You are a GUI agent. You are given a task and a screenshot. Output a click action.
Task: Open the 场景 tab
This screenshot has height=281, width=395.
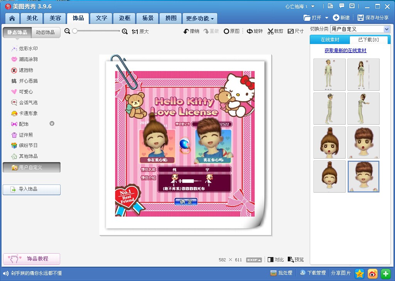[x=148, y=18]
